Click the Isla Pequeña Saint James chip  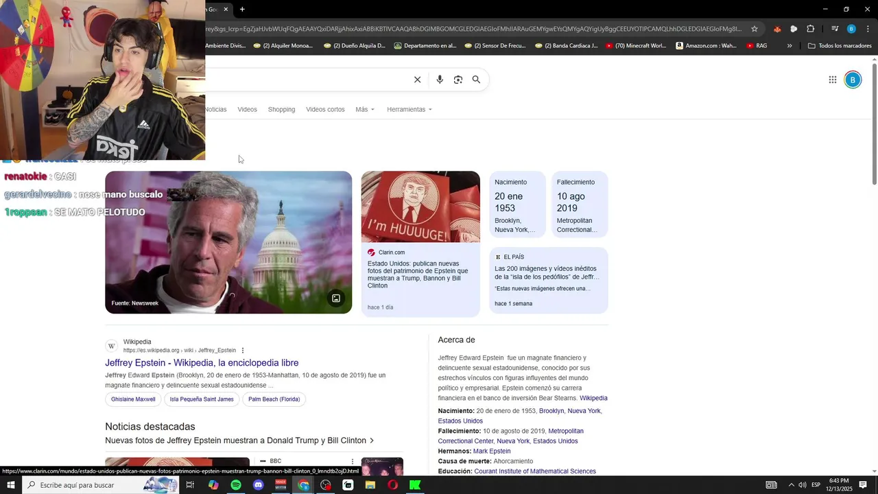(x=202, y=399)
